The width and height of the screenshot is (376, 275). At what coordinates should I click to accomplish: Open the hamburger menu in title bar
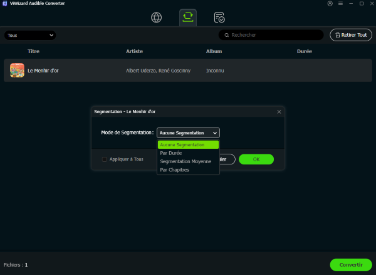(x=340, y=4)
